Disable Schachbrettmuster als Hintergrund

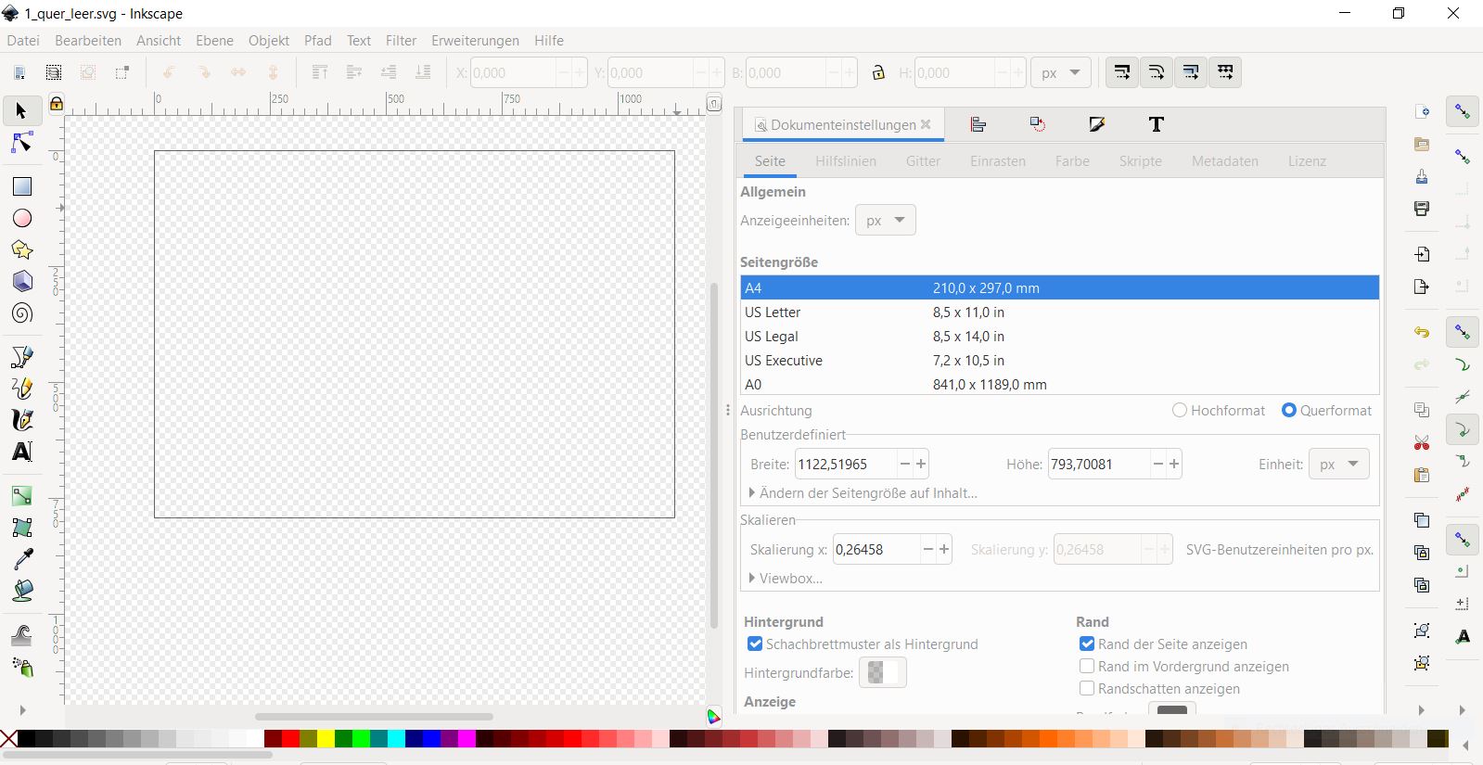pos(755,644)
